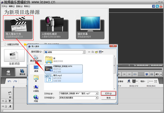This screenshot has height=113, width=164.
Task: Click the rightmost blue playback control button
Action: click(135, 74)
